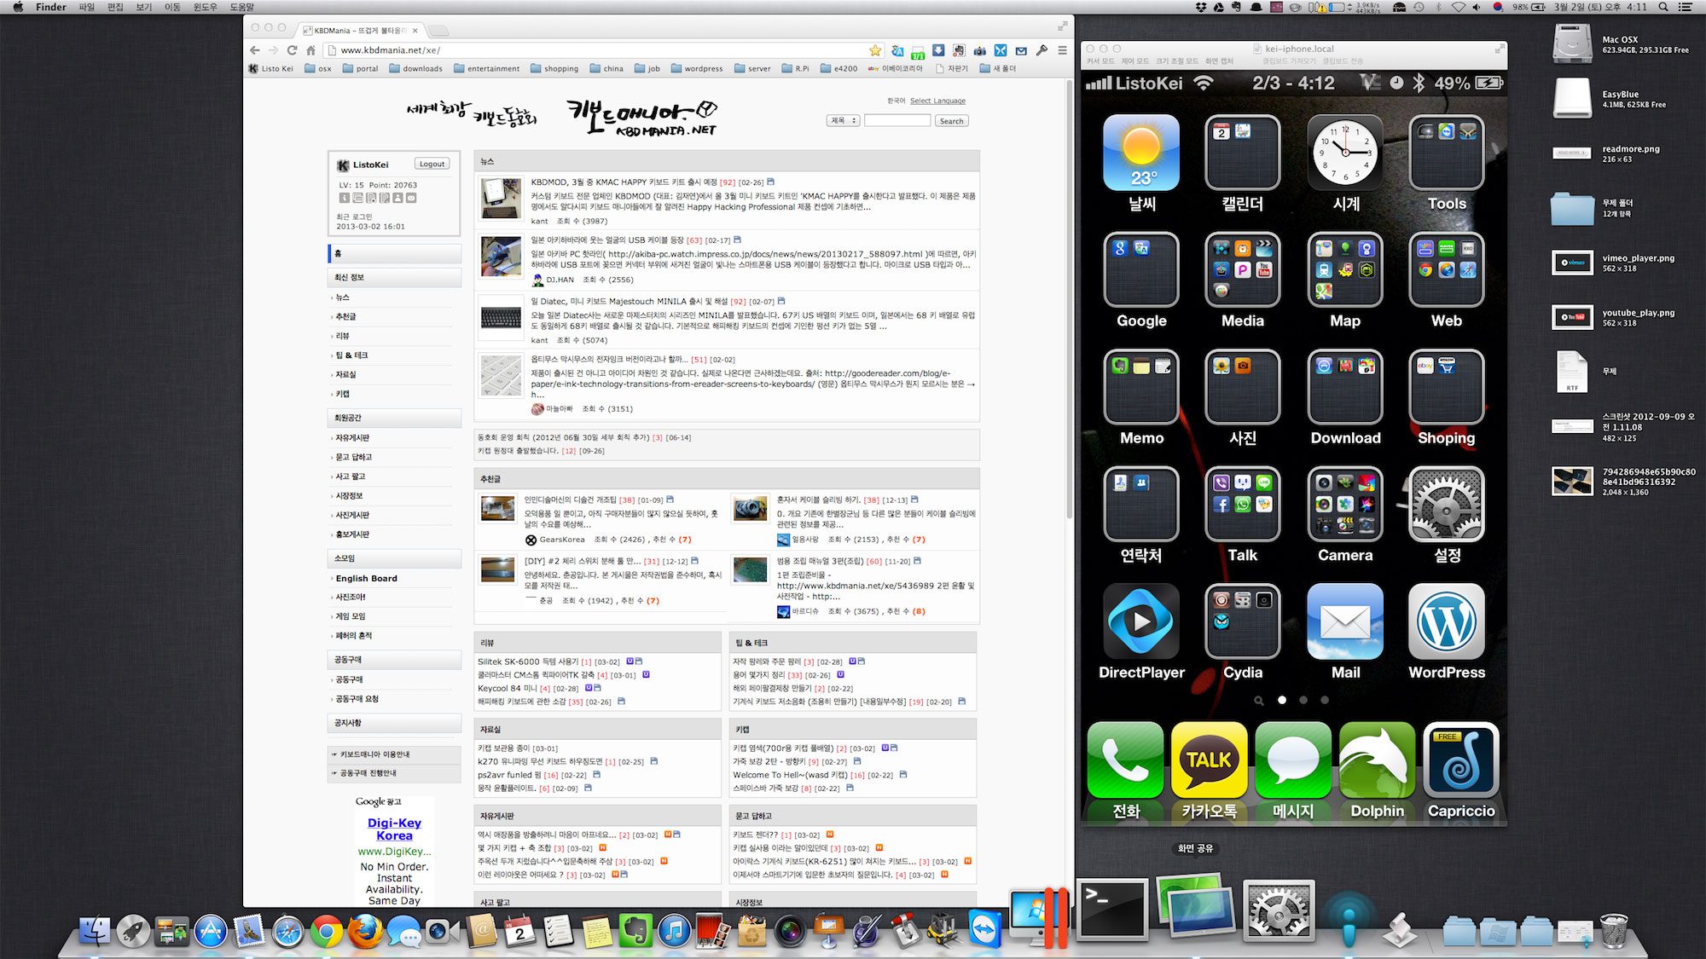This screenshot has height=959, width=1706.
Task: Click the Google Translate extension icon in Chrome
Action: pyautogui.click(x=897, y=50)
